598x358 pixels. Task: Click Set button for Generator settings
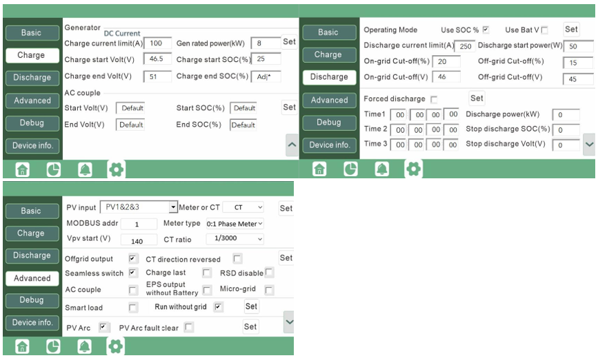tap(289, 41)
